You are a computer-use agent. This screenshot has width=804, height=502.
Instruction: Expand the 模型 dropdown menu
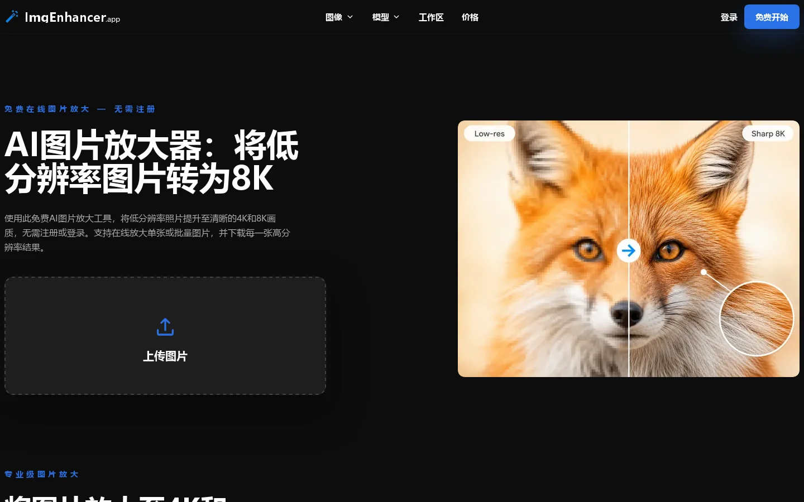point(385,17)
